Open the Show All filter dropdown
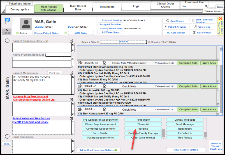The width and height of the screenshot is (225, 155). click(x=123, y=42)
